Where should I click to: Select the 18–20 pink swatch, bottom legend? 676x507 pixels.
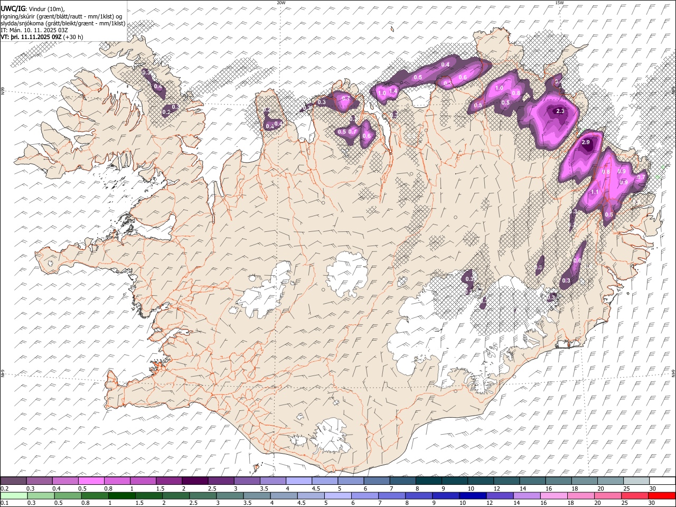[x=581, y=495]
